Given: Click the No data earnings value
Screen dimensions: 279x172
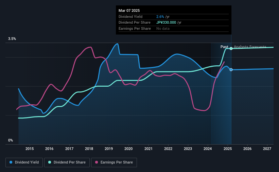Looking at the screenshot, I should click(163, 28).
